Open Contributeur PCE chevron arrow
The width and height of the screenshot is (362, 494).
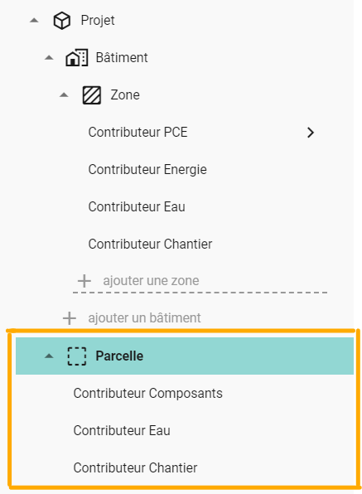pyautogui.click(x=311, y=133)
